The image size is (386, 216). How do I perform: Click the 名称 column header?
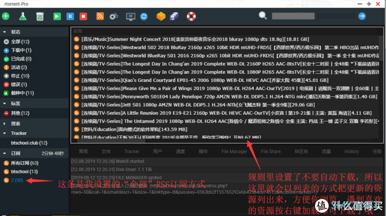78,31
